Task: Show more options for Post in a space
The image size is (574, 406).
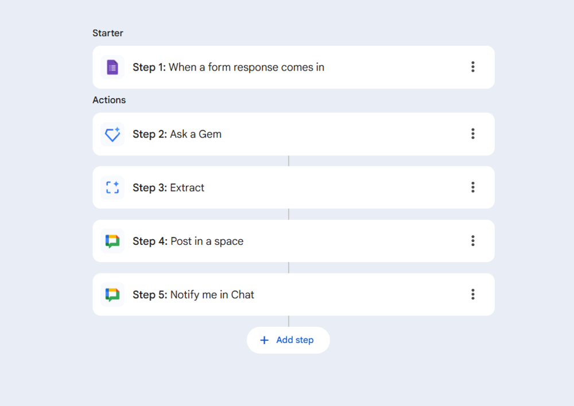Action: 473,241
